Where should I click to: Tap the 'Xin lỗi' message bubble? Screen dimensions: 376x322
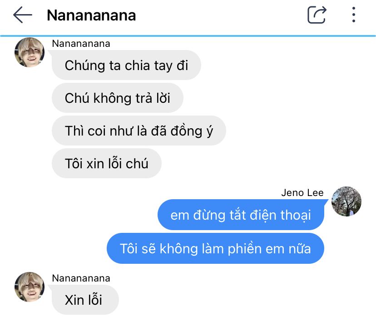85,300
